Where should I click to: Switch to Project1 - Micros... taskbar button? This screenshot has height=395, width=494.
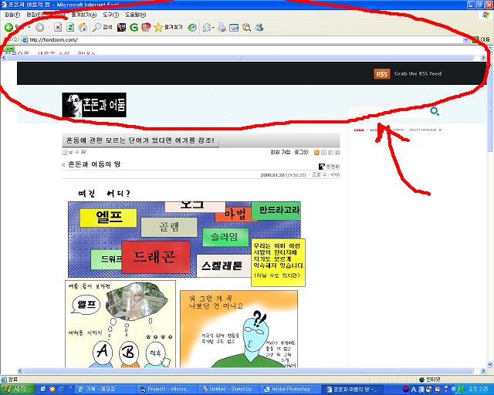point(168,390)
